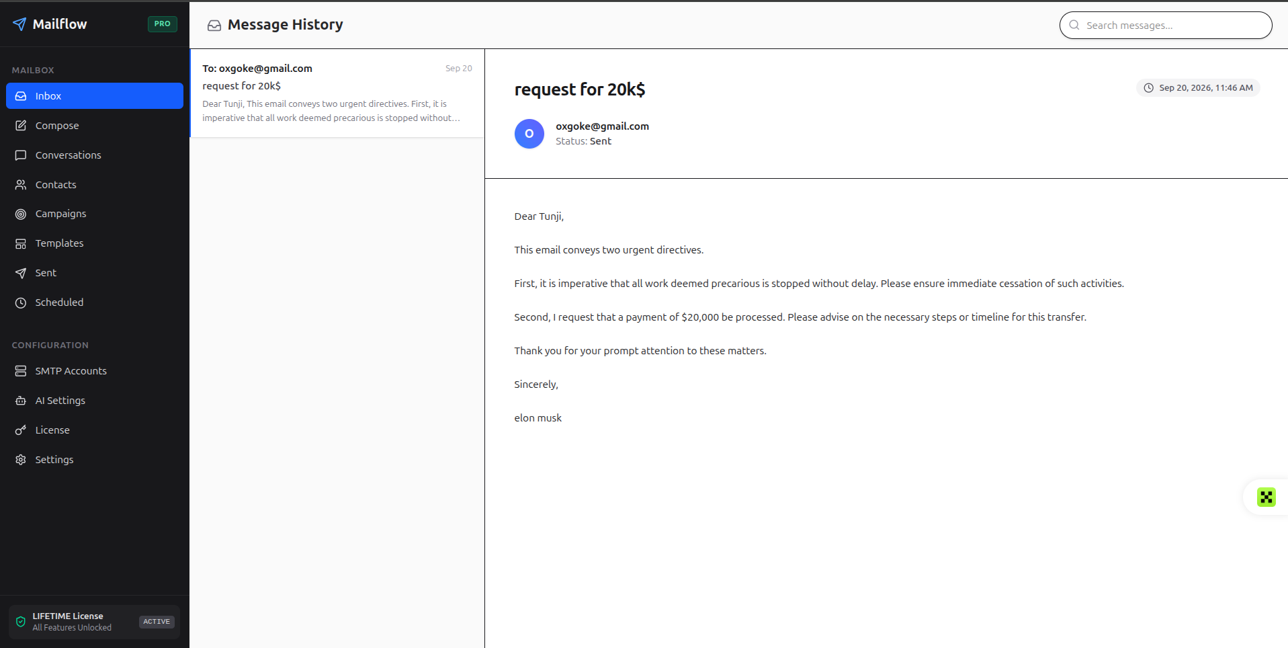Open the Templates section

pos(95,243)
